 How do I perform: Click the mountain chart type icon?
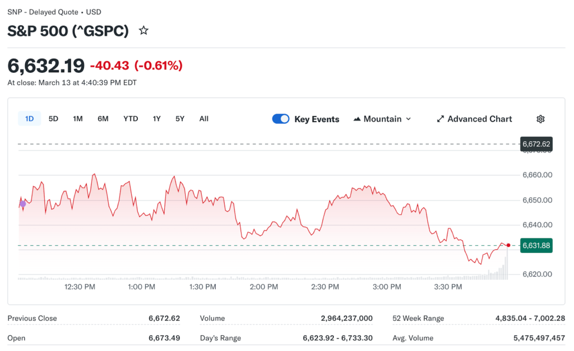point(357,119)
